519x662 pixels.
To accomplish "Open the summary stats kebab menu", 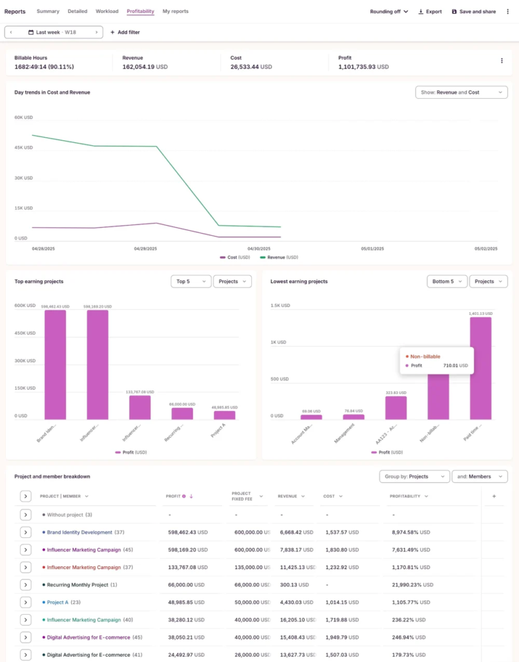I will 502,61.
